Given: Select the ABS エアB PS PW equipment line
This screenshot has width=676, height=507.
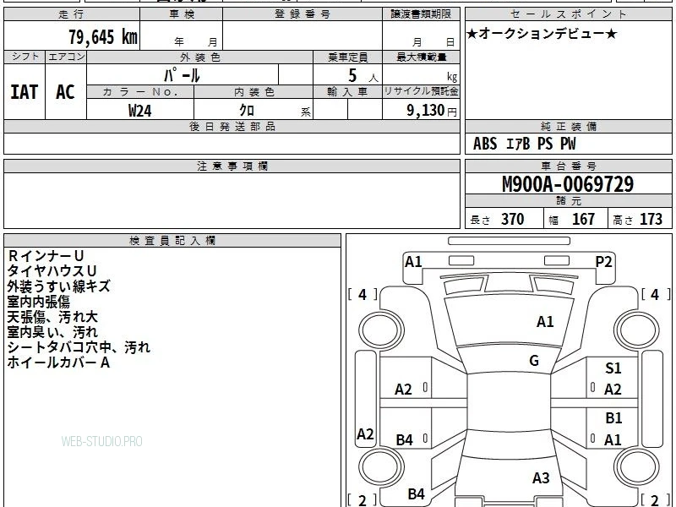Looking at the screenshot, I should coord(524,144).
